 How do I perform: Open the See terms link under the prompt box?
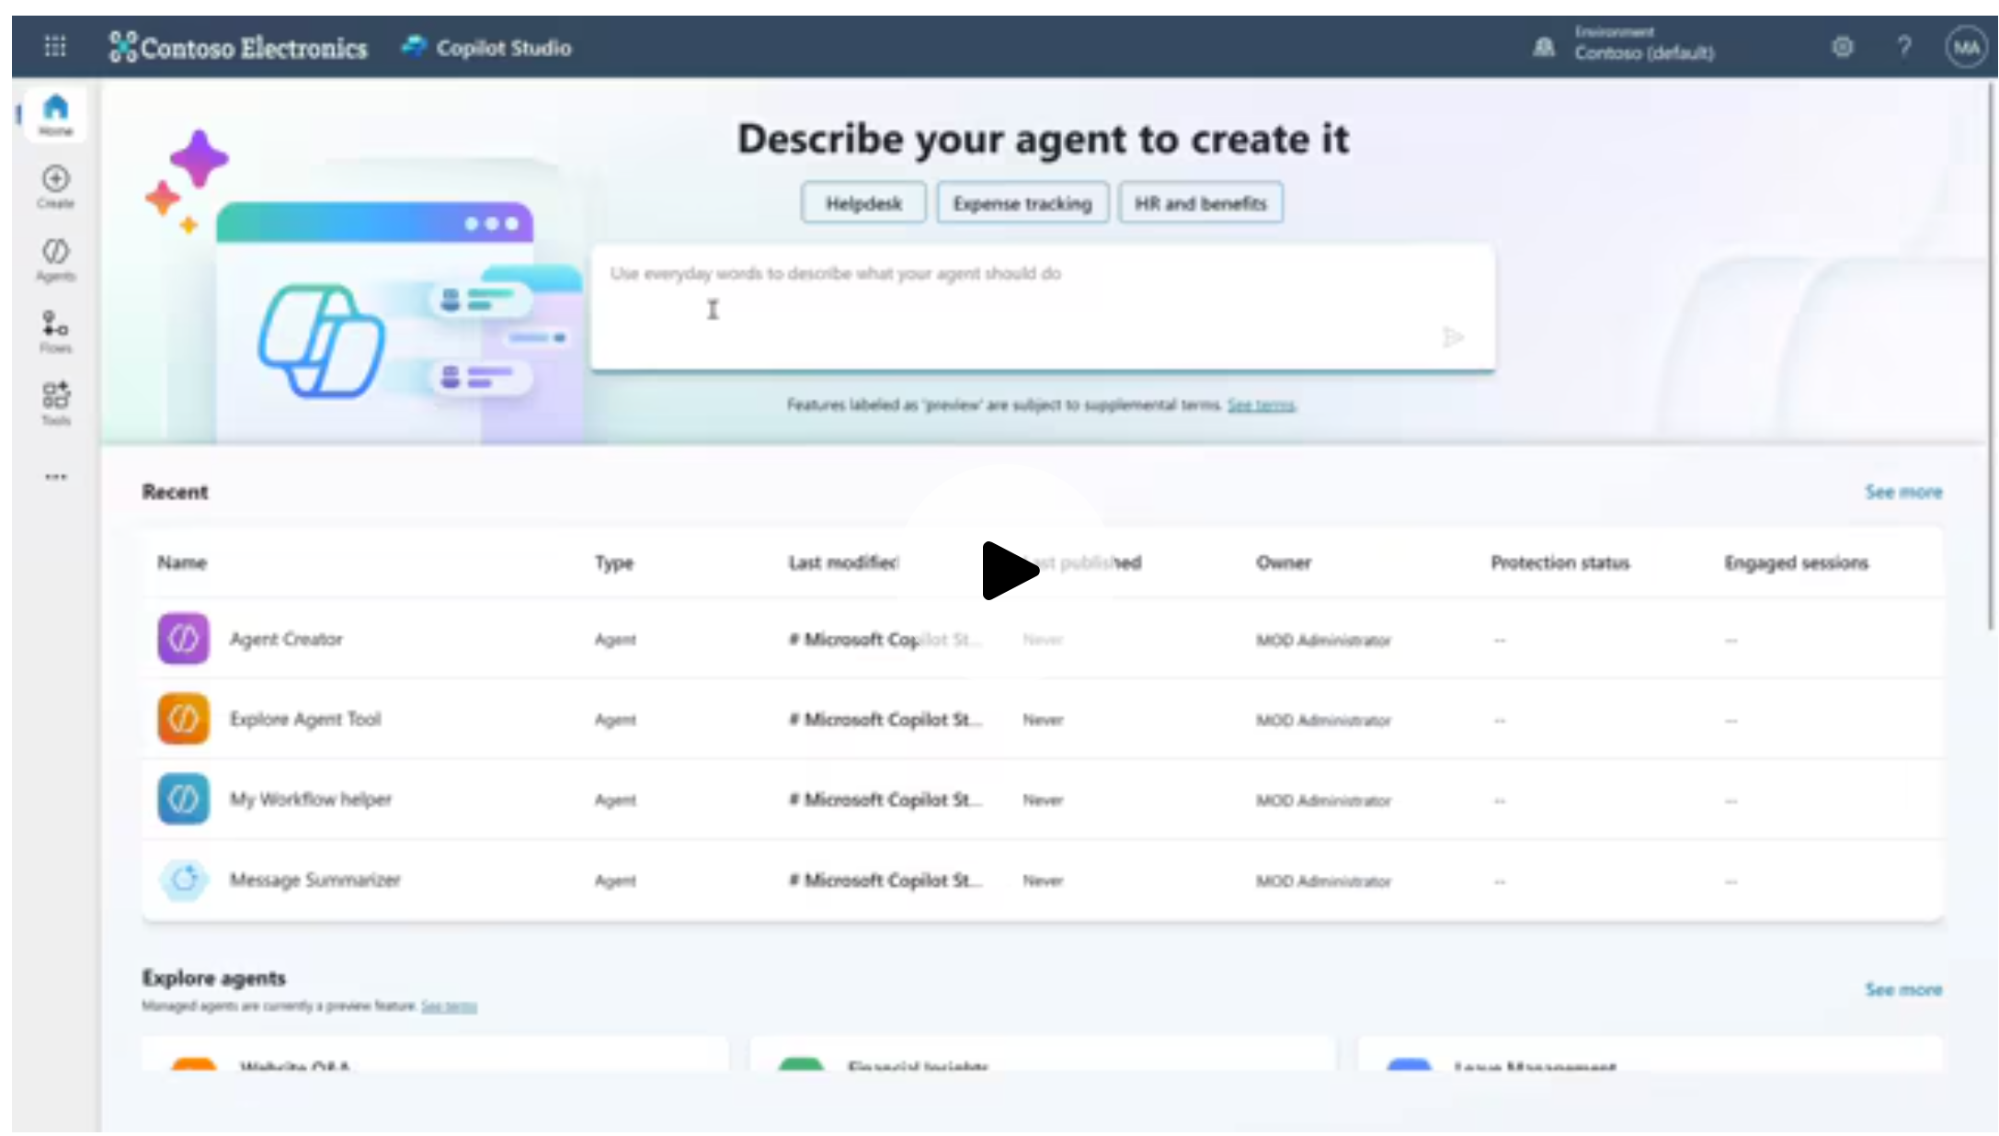(1261, 405)
